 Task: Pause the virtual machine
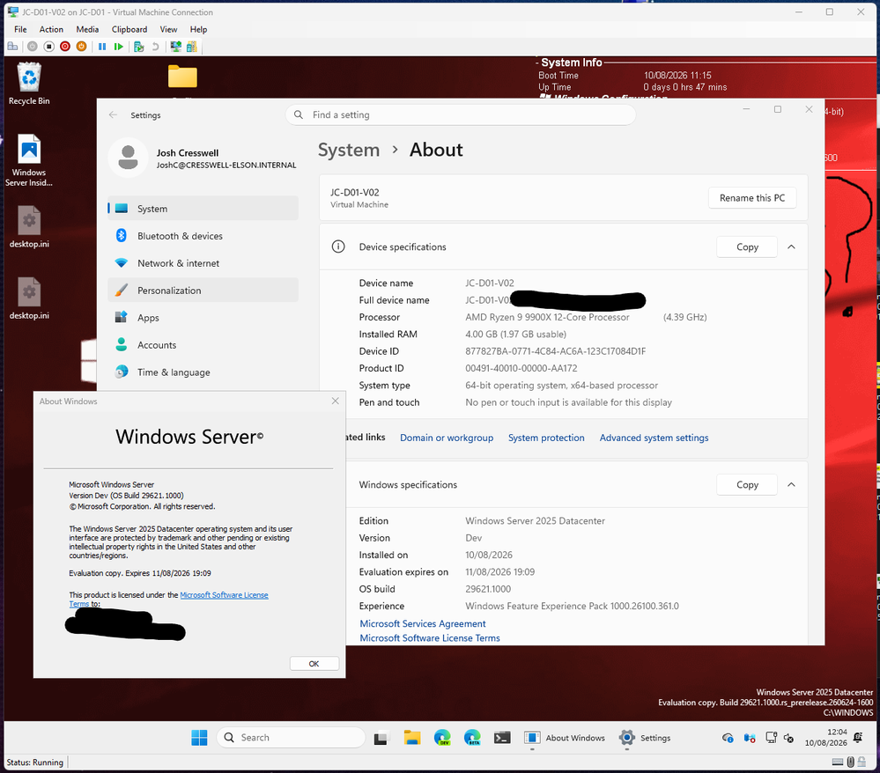(102, 47)
